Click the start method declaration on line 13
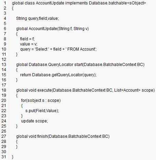 coord(80,65)
